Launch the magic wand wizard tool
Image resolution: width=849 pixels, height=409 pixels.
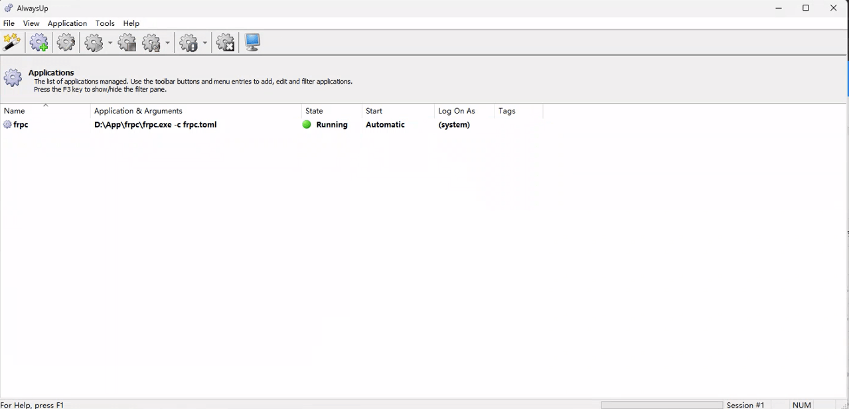tap(12, 42)
